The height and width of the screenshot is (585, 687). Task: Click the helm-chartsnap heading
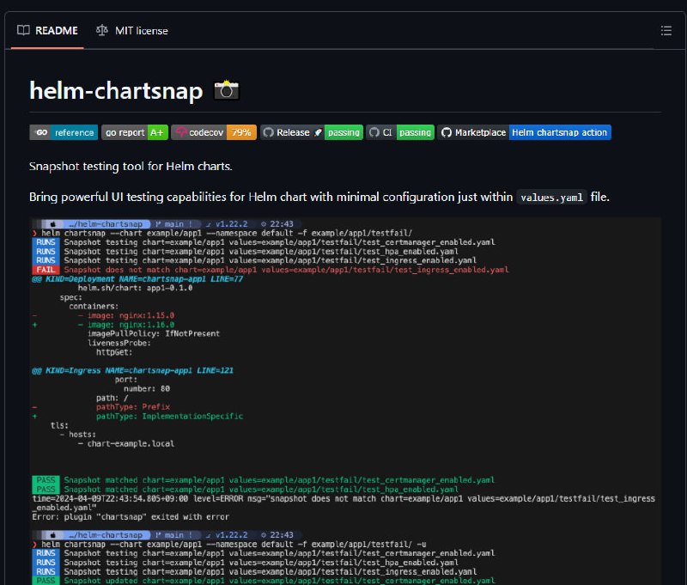pyautogui.click(x=116, y=91)
